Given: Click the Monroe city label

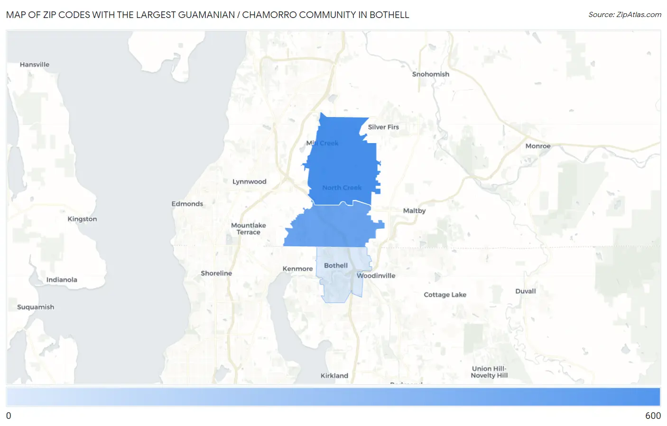Looking at the screenshot, I should coord(538,146).
